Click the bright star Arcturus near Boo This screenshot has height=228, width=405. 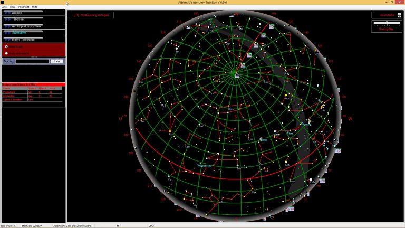coord(170,131)
